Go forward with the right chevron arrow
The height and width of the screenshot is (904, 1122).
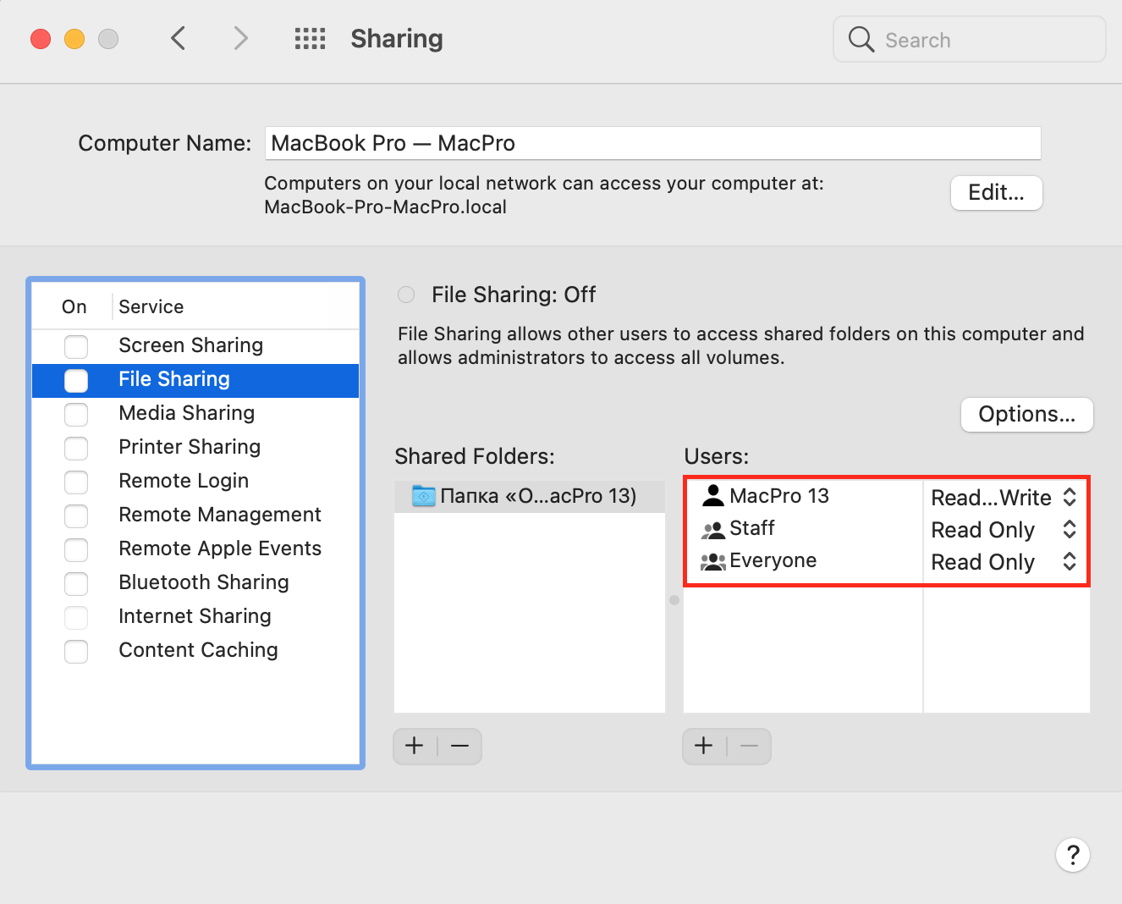[x=241, y=38]
